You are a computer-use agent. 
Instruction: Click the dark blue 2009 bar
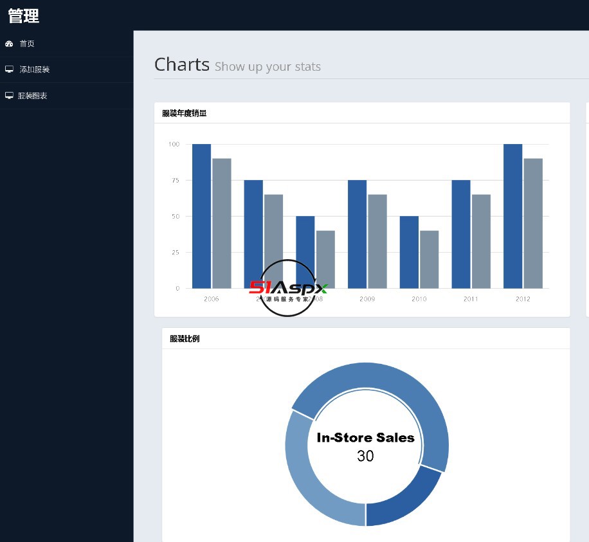coord(358,234)
